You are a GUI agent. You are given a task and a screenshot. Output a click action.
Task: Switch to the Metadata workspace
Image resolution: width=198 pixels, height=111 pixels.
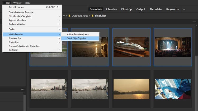(x=156, y=9)
